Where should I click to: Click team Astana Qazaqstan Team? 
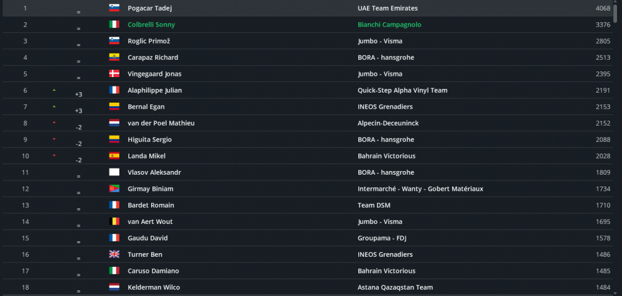[395, 287]
